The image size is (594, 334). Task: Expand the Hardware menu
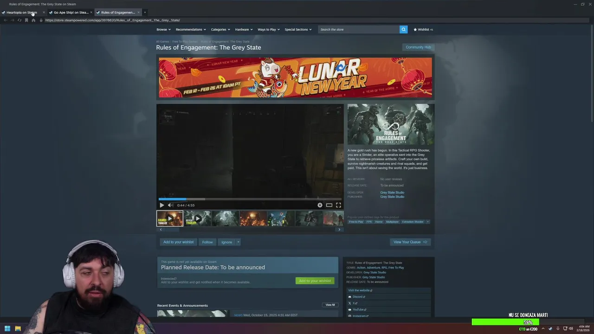pos(244,29)
